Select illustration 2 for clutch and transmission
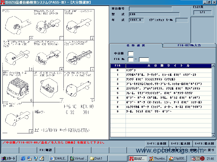 click(79, 25)
